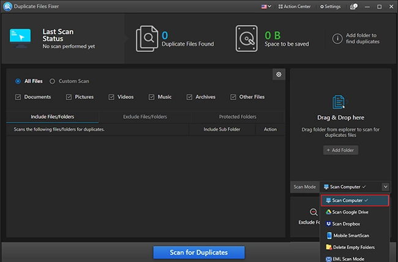Uncheck the Documents checkbox
The width and height of the screenshot is (398, 262).
pyautogui.click(x=18, y=97)
